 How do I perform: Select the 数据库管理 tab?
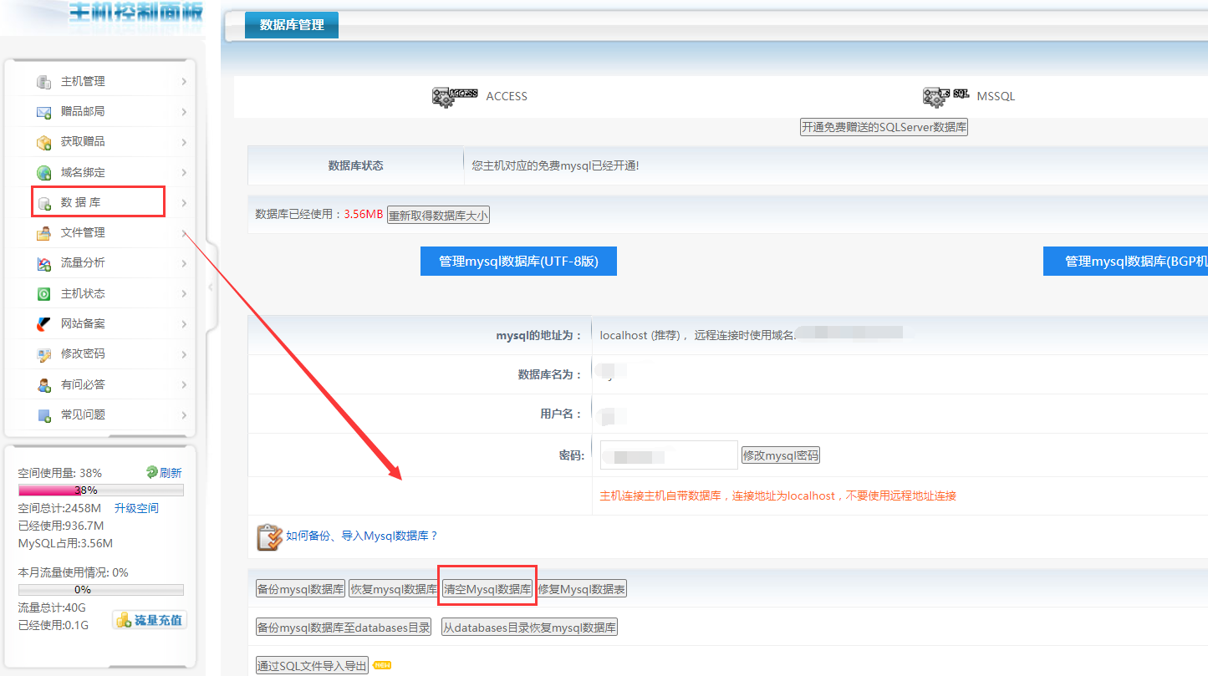(291, 25)
